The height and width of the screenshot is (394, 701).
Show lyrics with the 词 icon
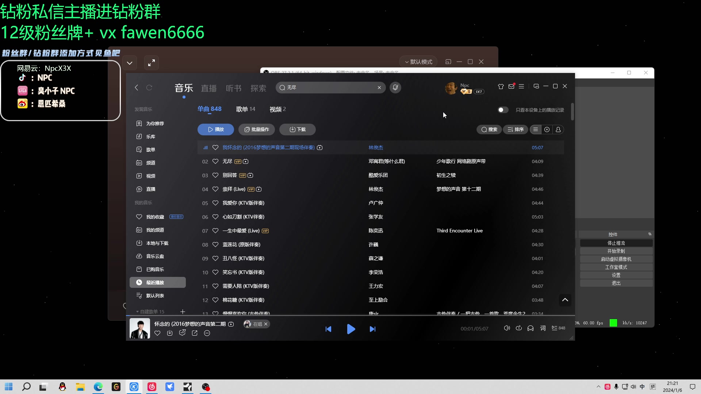click(543, 328)
